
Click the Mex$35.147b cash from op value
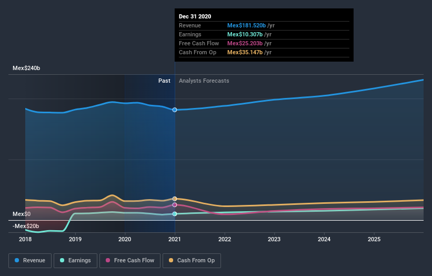point(245,52)
